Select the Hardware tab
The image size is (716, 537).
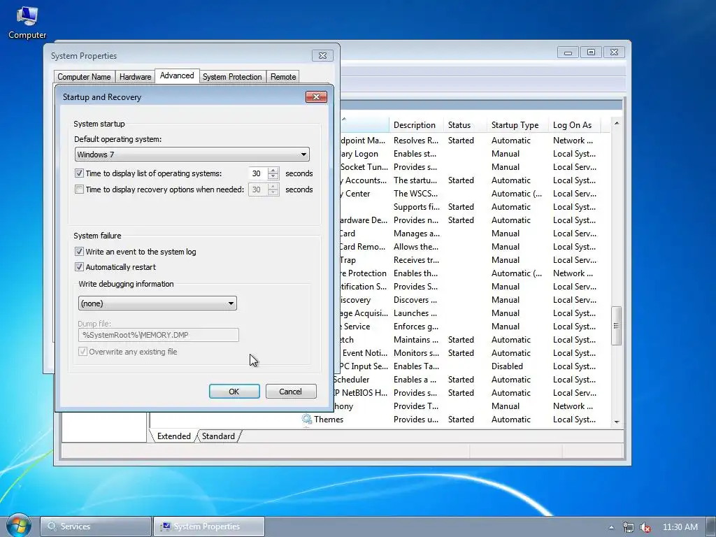click(x=135, y=77)
